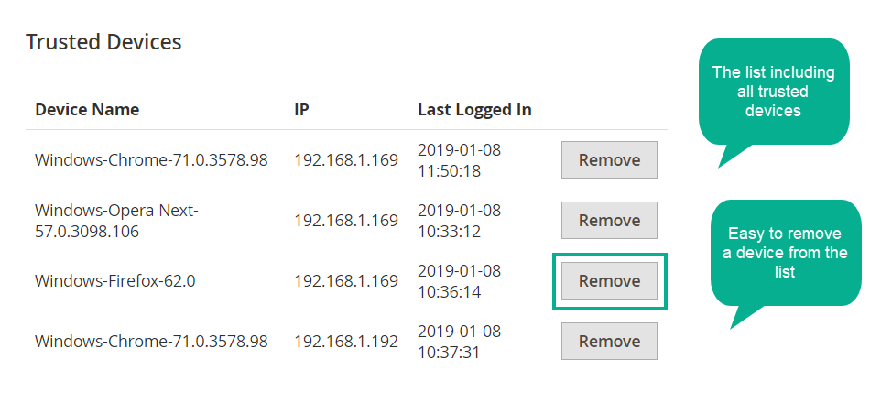Click the Chrome device name in the last row
881x403 pixels.
[151, 341]
